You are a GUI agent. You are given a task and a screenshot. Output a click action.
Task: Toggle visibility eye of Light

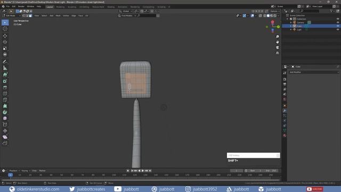point(338,30)
